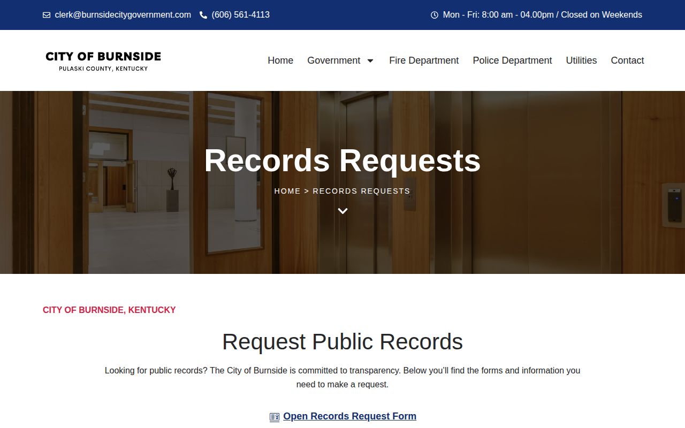Open the Open Records Request Form link

(x=349, y=416)
